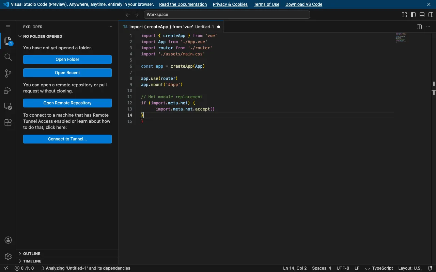The width and height of the screenshot is (436, 272).
Task: Open the Read the Documentation link
Action: pos(183,4)
